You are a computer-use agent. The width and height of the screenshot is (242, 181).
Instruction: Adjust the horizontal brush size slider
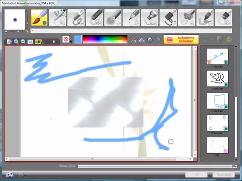[x=14, y=32]
